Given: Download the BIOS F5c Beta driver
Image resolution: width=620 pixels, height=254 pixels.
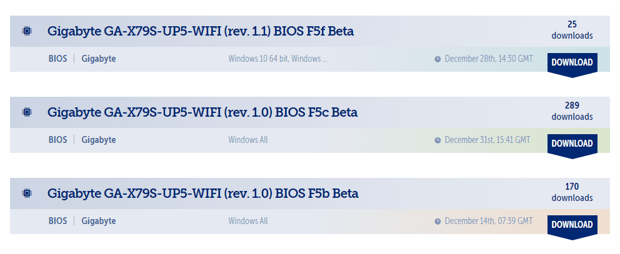Looking at the screenshot, I should [572, 144].
